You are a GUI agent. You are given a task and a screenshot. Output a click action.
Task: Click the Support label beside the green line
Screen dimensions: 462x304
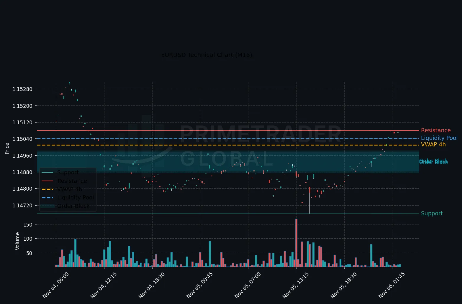pyautogui.click(x=432, y=214)
